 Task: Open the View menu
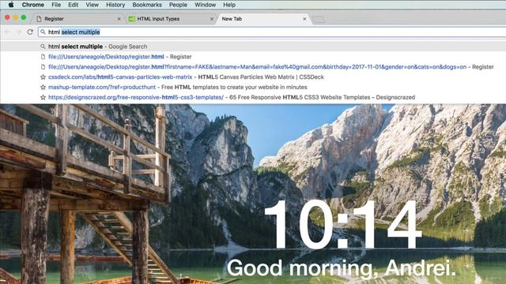coord(92,5)
